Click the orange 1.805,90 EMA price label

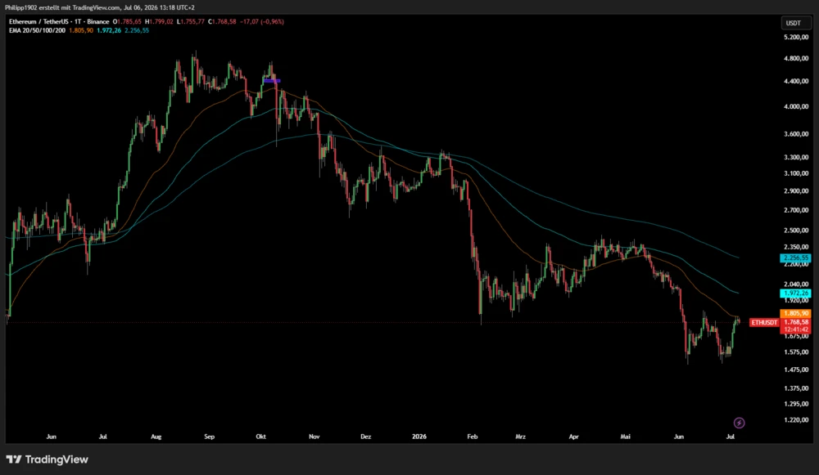pos(795,313)
